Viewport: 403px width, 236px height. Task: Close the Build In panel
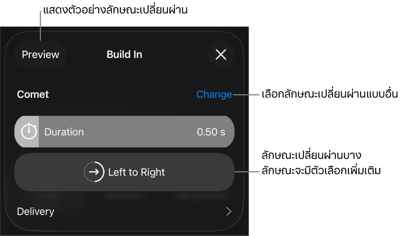[x=221, y=55]
